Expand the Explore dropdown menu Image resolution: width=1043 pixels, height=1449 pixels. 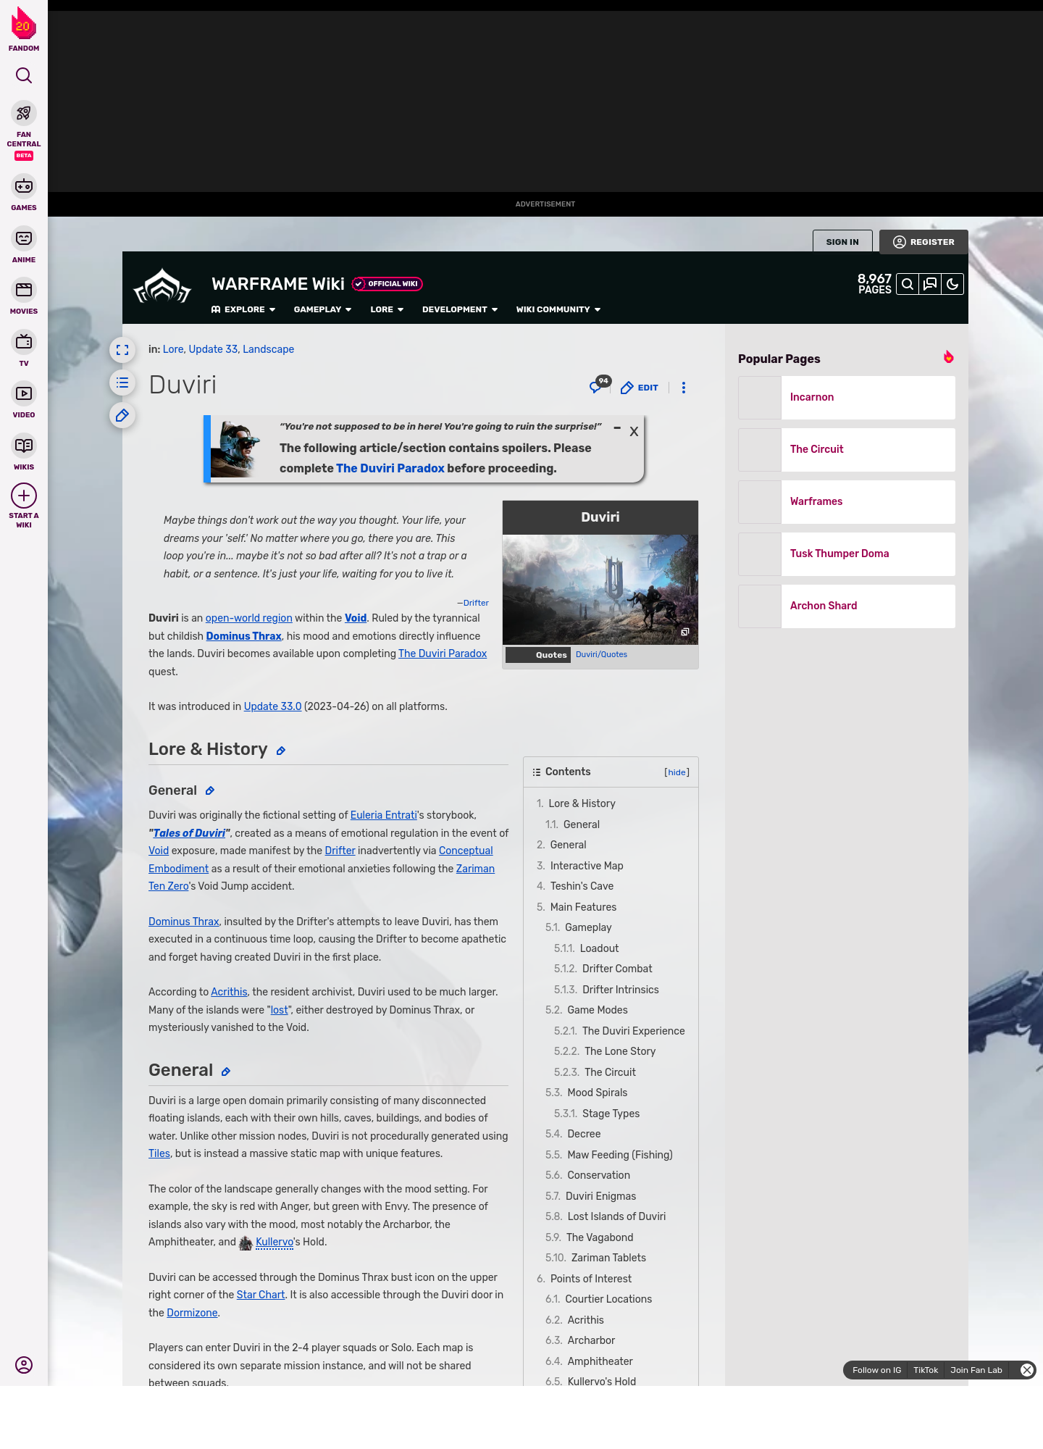click(243, 309)
